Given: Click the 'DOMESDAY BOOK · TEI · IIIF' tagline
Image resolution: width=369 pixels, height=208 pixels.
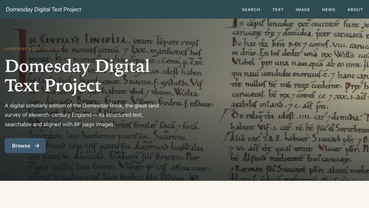Looking at the screenshot, I should pyautogui.click(x=33, y=49).
